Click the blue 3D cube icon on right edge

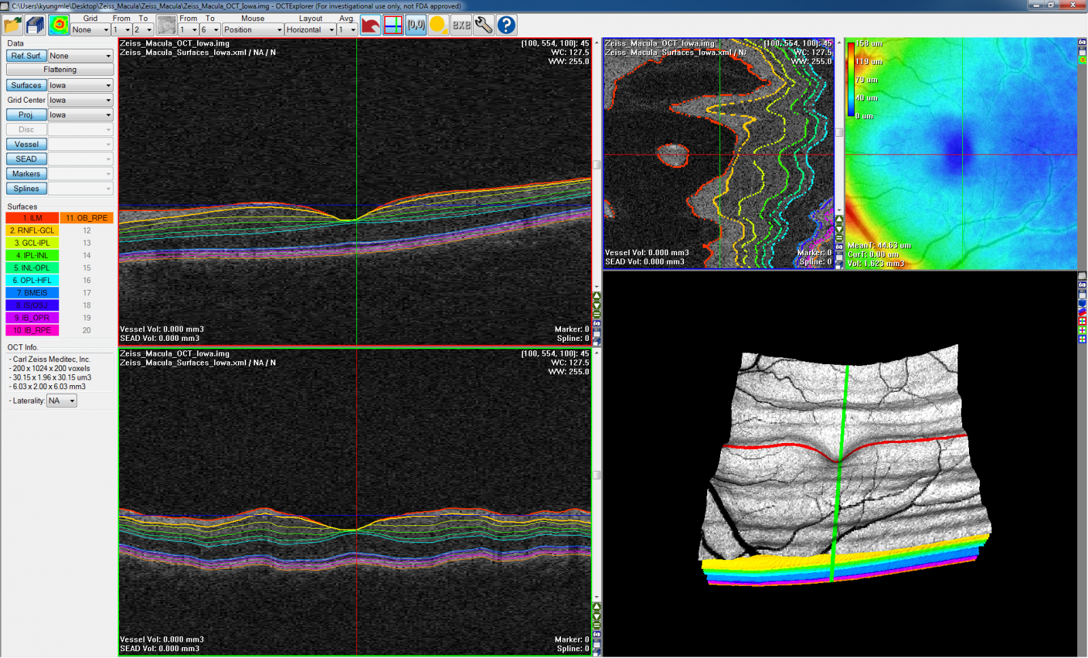[1082, 303]
